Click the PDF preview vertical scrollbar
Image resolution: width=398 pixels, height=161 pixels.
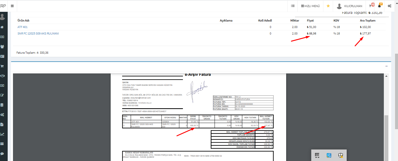(x=386, y=133)
